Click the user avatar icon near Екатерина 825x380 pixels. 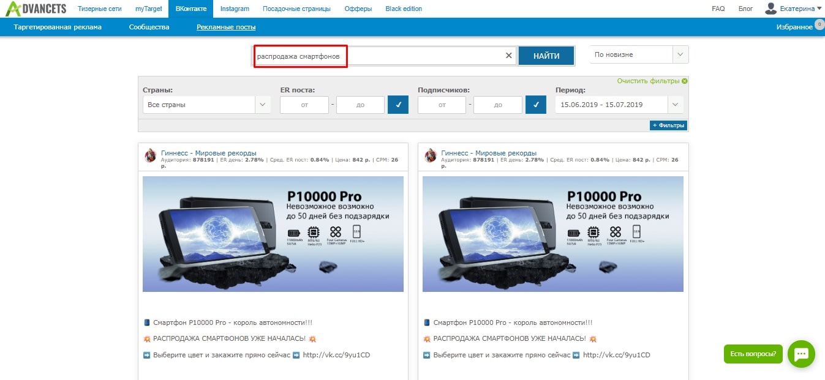tap(770, 9)
